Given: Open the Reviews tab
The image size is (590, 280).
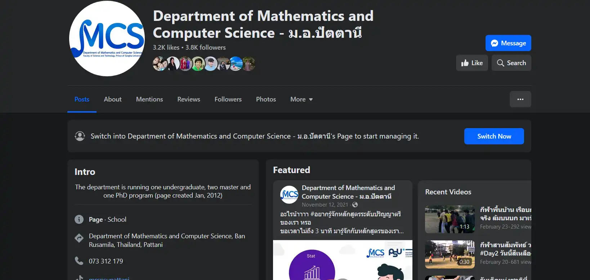Looking at the screenshot, I should point(189,99).
